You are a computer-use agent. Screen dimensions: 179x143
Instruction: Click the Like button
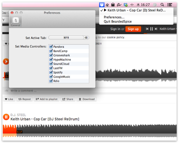(x=9, y=99)
